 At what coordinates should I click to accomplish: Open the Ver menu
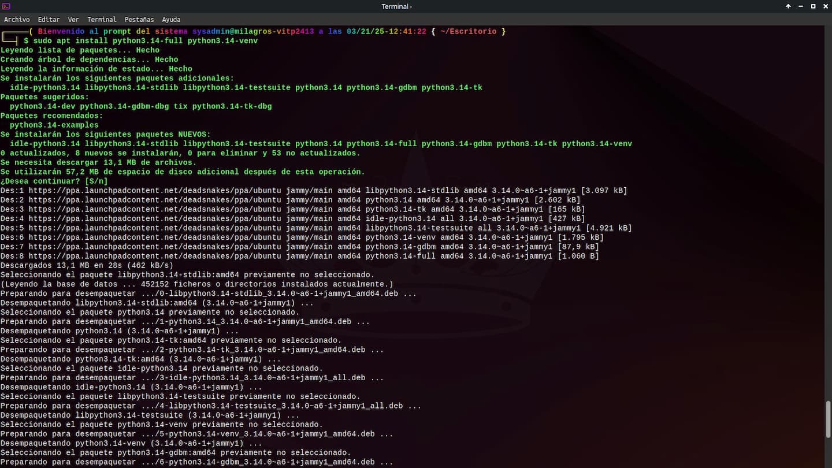point(73,20)
